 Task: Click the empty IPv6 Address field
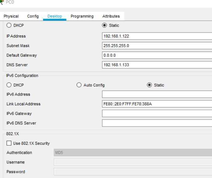[x=157, y=94]
